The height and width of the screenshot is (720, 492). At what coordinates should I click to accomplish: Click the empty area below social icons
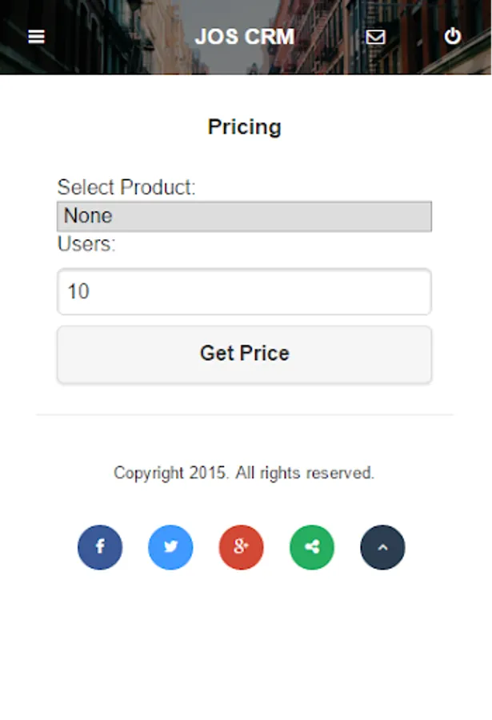coord(244,648)
